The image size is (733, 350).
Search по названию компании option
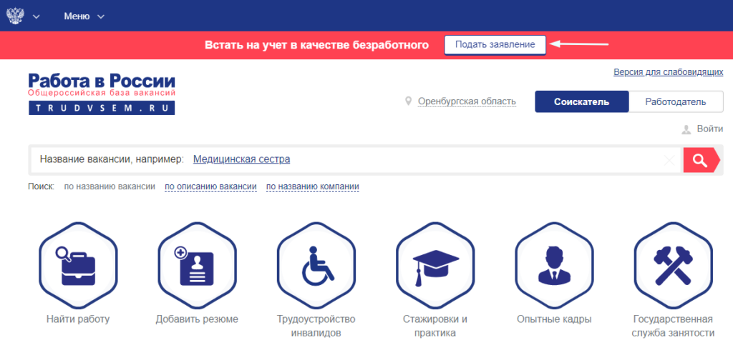pyautogui.click(x=312, y=186)
